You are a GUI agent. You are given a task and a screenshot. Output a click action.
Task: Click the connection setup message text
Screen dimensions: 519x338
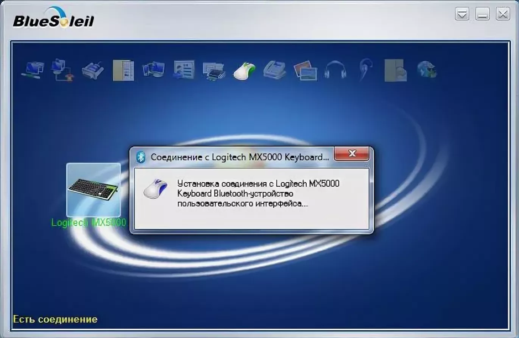[x=258, y=193]
